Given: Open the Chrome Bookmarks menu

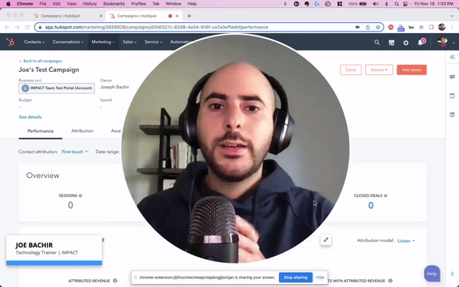Looking at the screenshot, I should 114,4.
